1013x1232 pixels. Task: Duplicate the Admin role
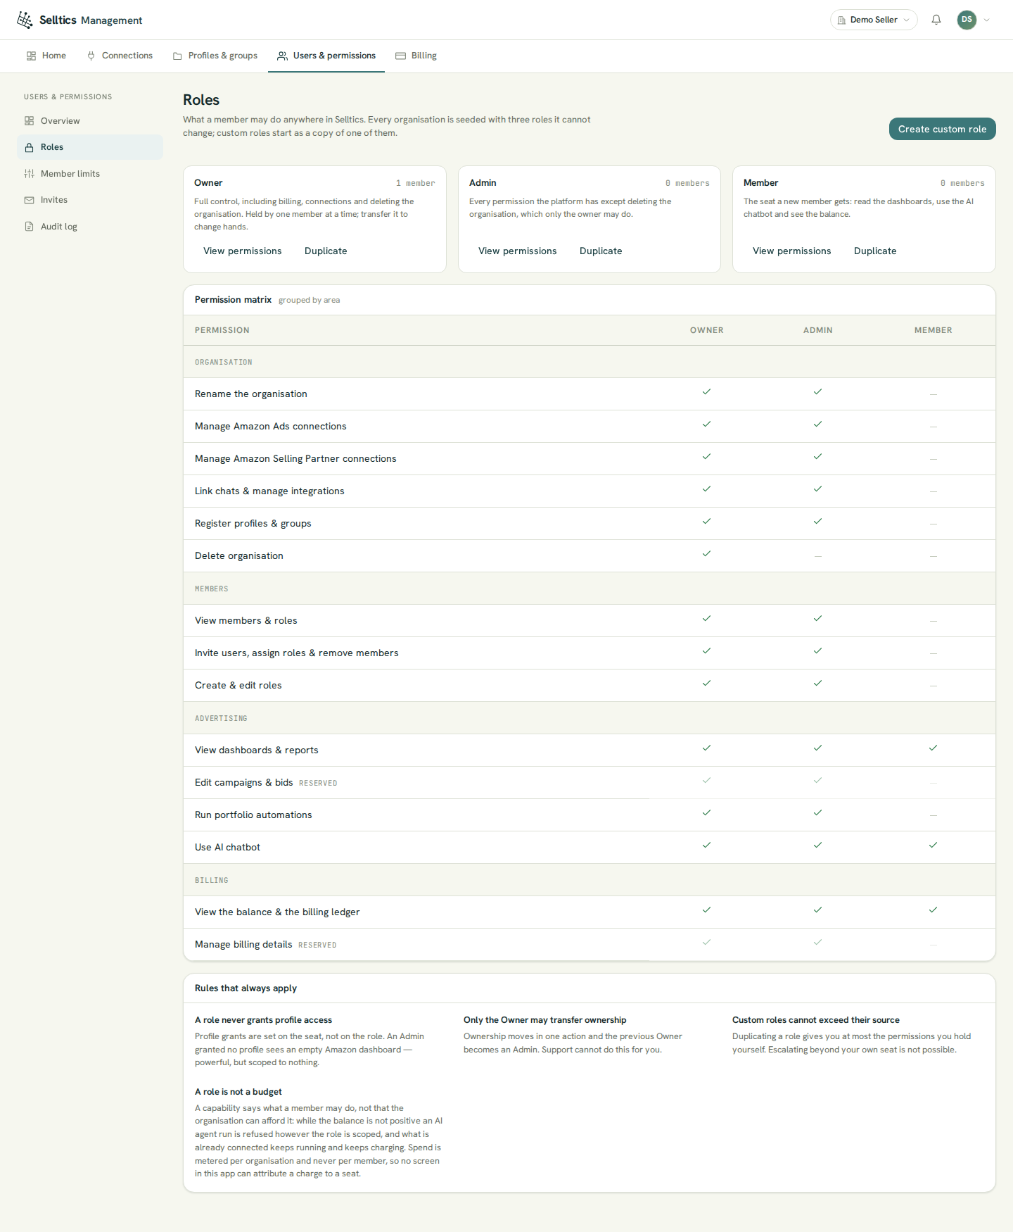[x=601, y=251]
